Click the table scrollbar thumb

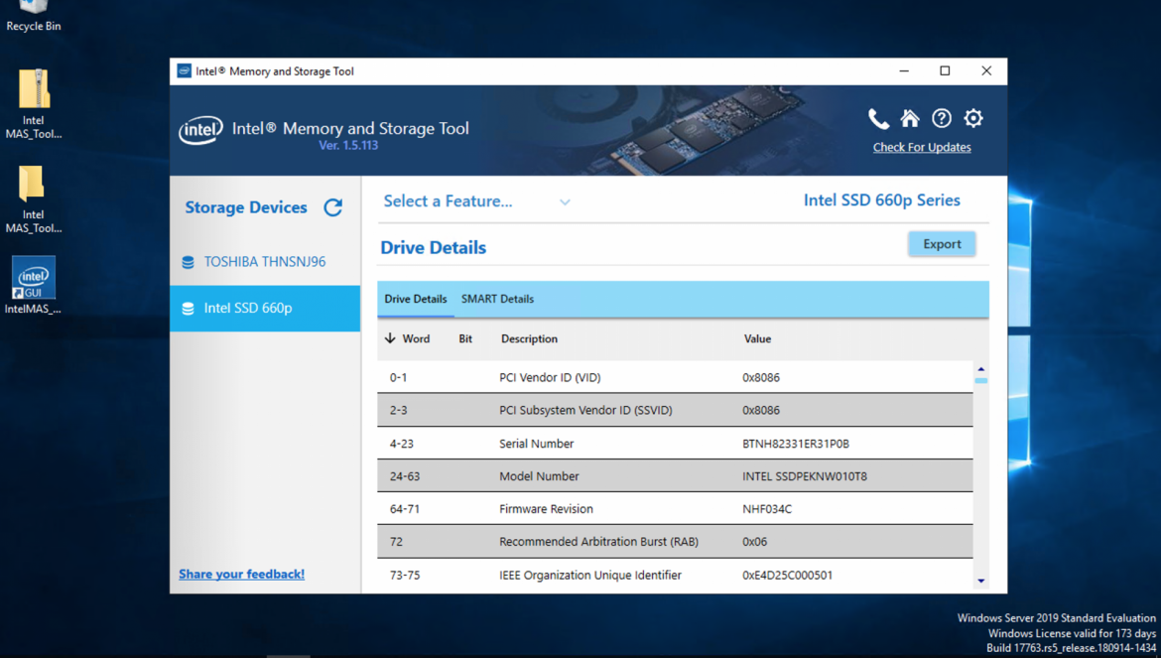[981, 380]
